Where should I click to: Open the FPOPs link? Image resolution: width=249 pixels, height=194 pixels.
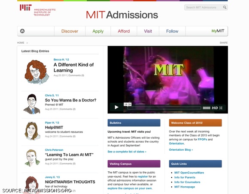point(202,139)
